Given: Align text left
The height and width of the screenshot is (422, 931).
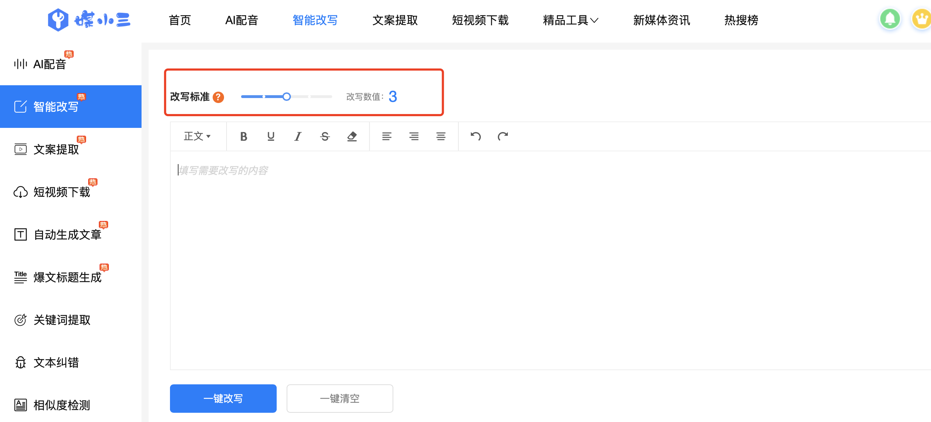Looking at the screenshot, I should (x=386, y=136).
